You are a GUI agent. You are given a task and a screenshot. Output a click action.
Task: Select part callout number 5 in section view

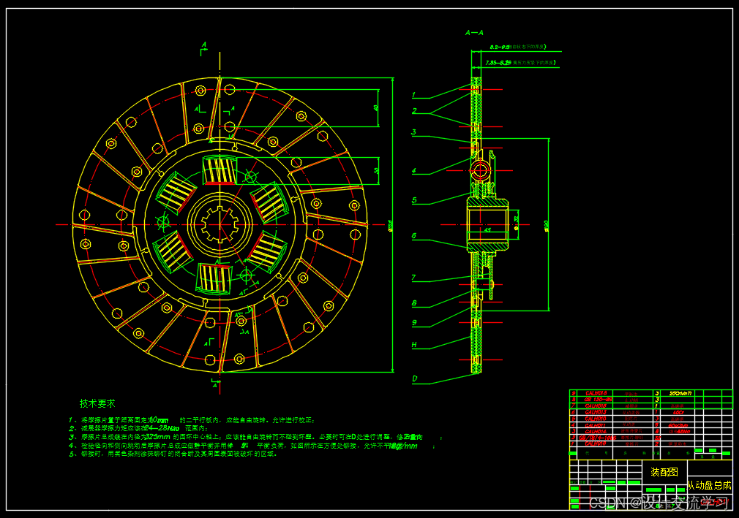pyautogui.click(x=414, y=200)
